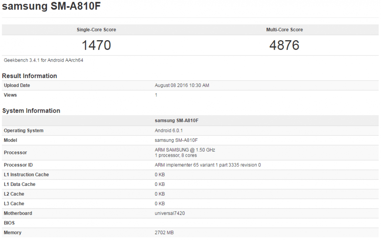381x240 pixels.
Task: Select the L1 Instruction Cache row label
Action: 26,174
